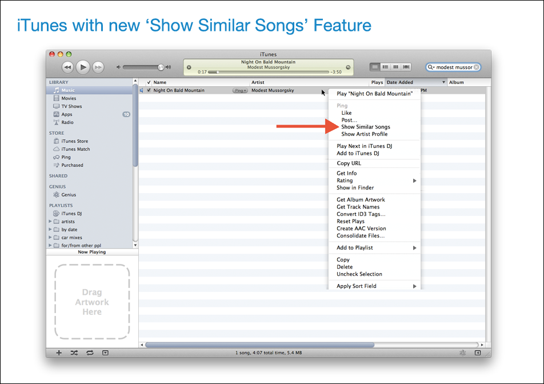
Task: Expand the by date playlist folder
Action: coord(50,229)
